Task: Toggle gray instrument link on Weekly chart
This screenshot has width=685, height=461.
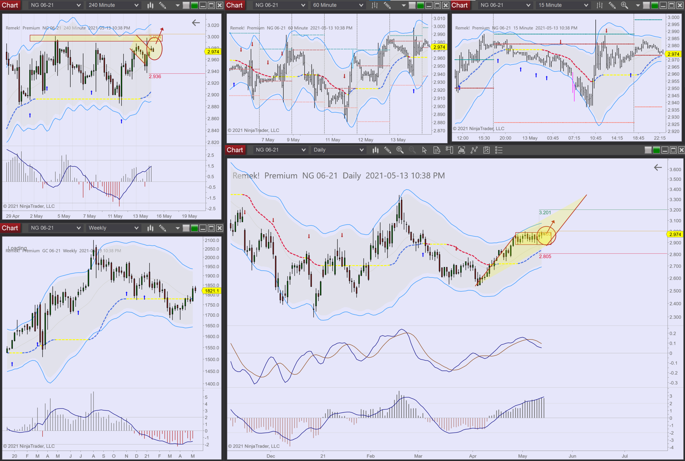Action: (186, 228)
